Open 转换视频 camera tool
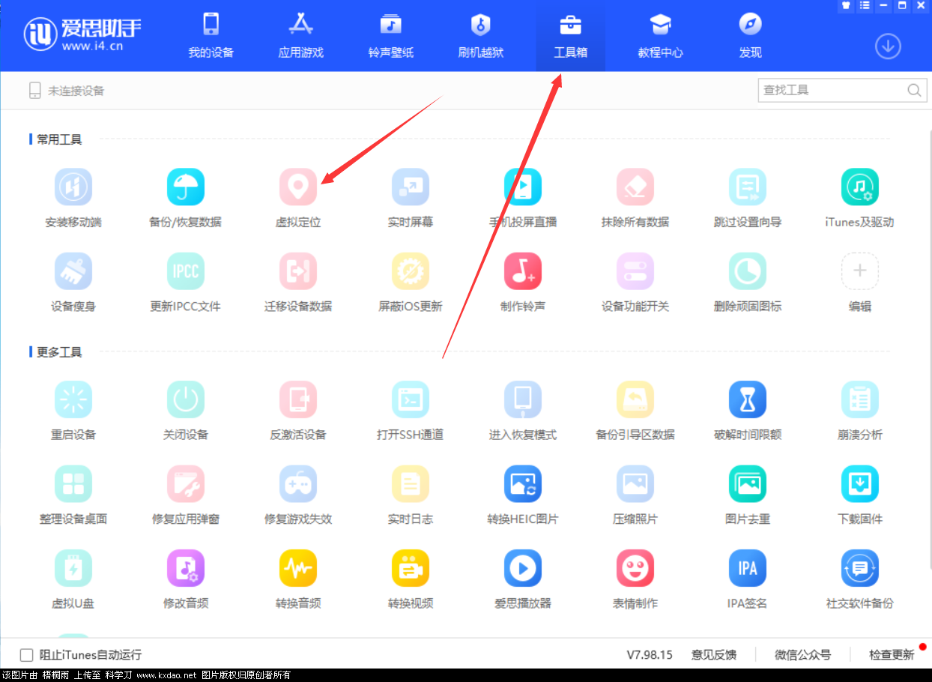 coord(411,568)
